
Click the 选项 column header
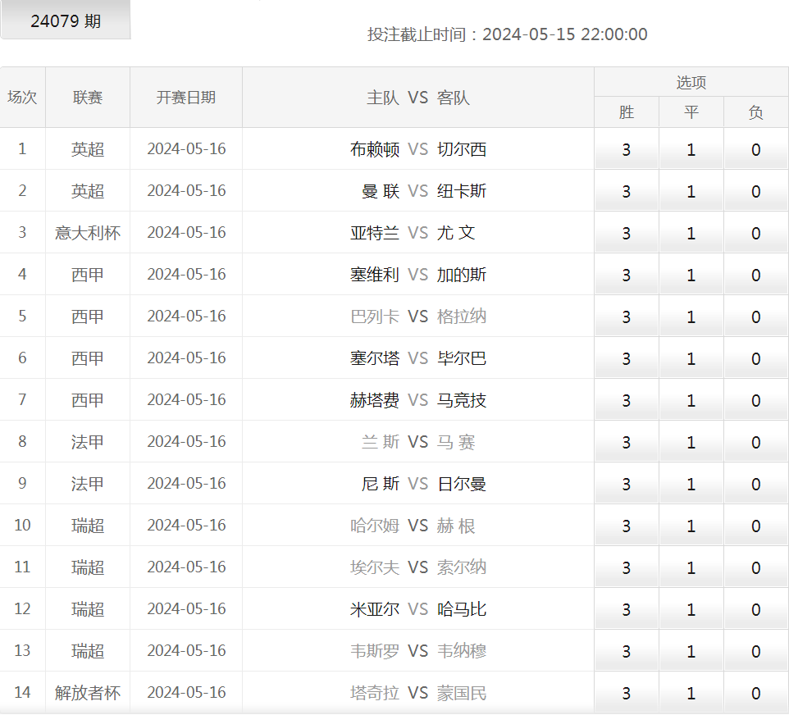[x=691, y=81]
